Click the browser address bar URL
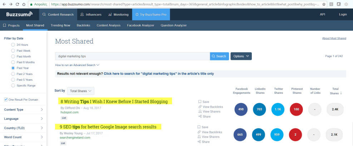Screen dimensions: 353x146 185,4
